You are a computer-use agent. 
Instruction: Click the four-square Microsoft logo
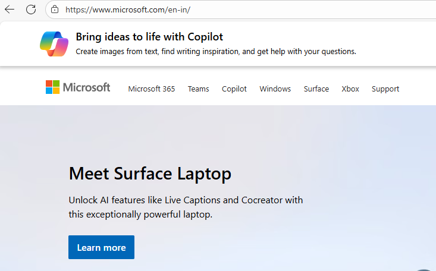coord(53,87)
